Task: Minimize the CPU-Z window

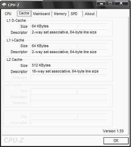Action: click(x=101, y=3)
